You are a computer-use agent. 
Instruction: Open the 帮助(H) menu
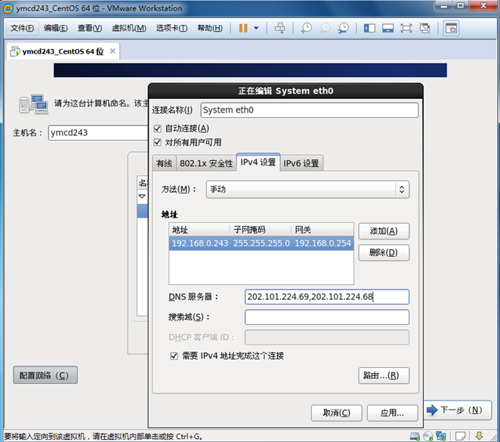[x=210, y=28]
